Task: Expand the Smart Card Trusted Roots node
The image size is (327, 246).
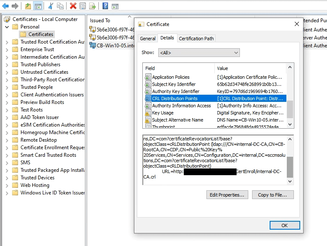Action: pyautogui.click(x=7, y=155)
